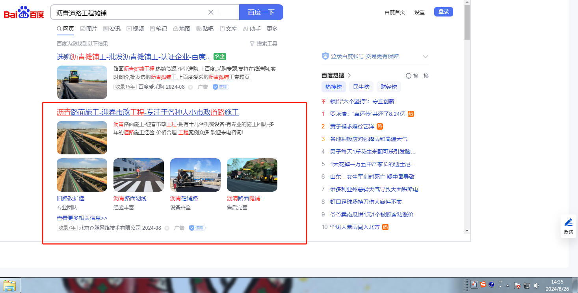Switch to the 民生榜 tab
The image size is (578, 293).
361,87
